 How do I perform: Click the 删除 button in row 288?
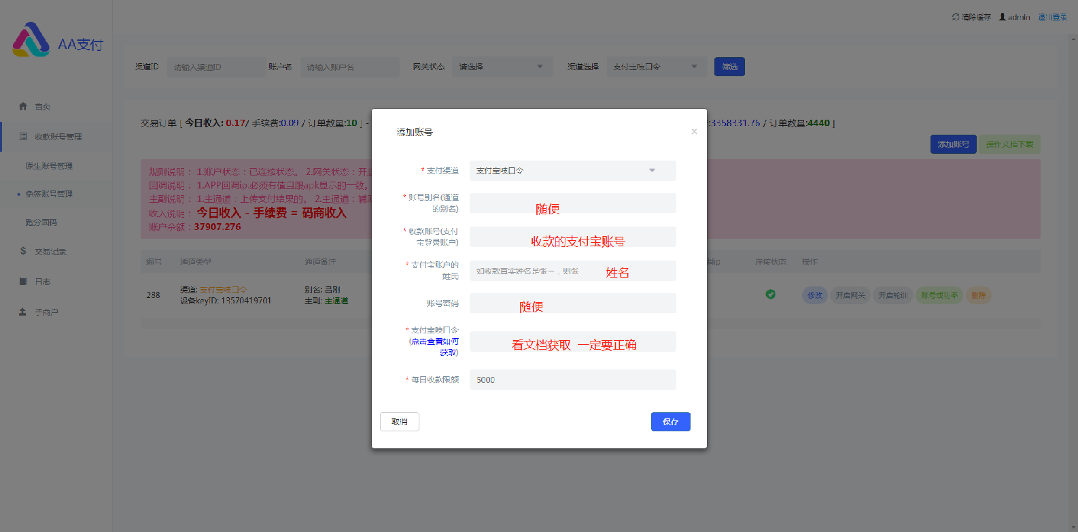point(979,295)
